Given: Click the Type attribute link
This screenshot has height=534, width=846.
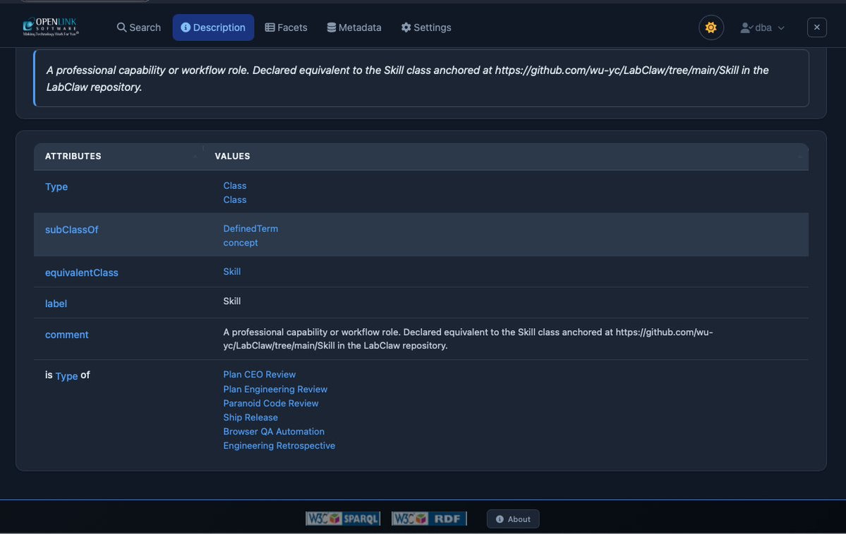Looking at the screenshot, I should [56, 187].
